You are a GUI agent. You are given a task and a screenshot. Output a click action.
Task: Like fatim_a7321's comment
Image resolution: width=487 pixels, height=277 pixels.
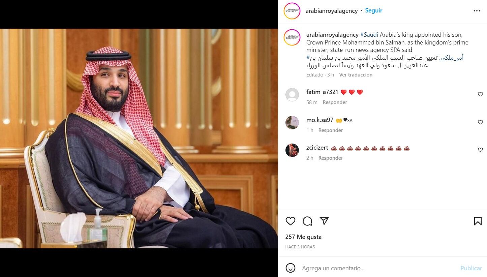480,94
